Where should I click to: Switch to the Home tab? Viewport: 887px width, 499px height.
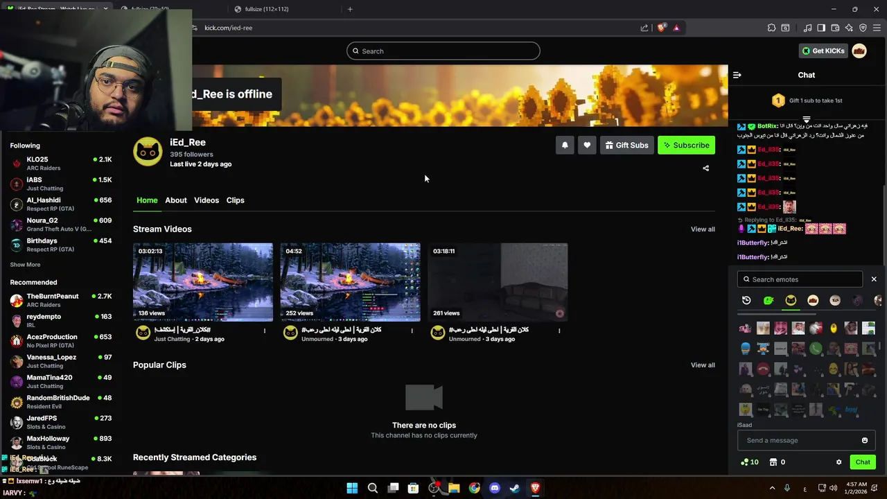(147, 200)
